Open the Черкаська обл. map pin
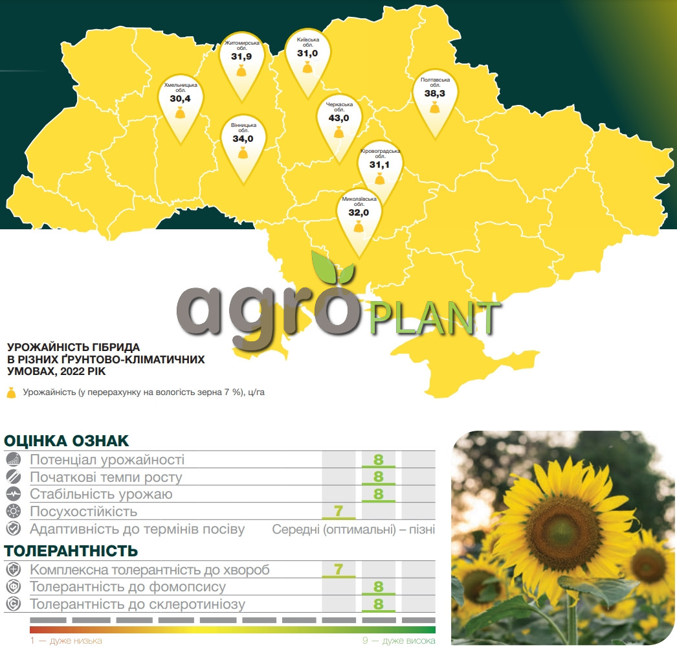Image resolution: width=677 pixels, height=647 pixels. click(339, 128)
